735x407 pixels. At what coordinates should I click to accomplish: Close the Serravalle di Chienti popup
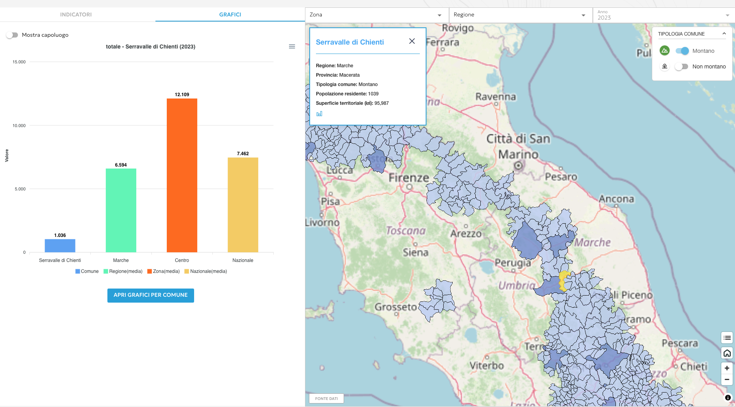(x=412, y=41)
